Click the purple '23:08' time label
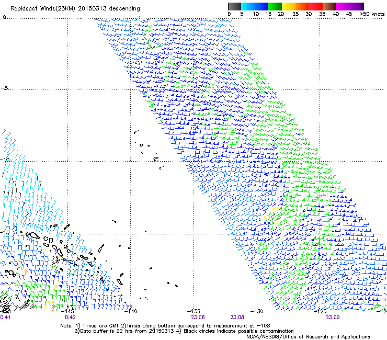387x340 pixels. click(x=237, y=318)
